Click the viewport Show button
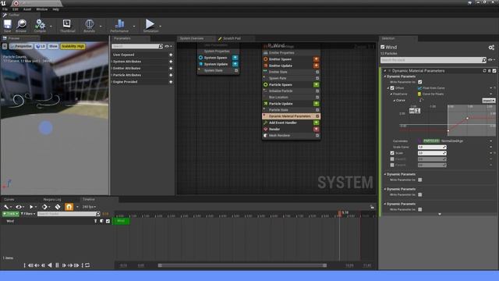Viewport: 499px width, 281px height. coord(53,46)
